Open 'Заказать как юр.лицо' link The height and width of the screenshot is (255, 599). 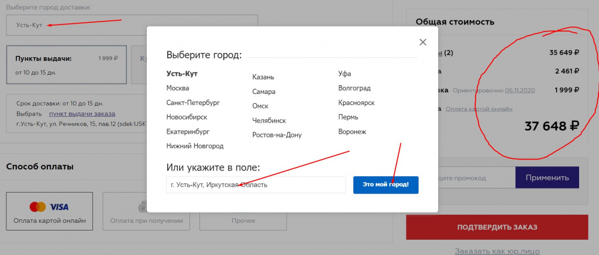tap(497, 251)
